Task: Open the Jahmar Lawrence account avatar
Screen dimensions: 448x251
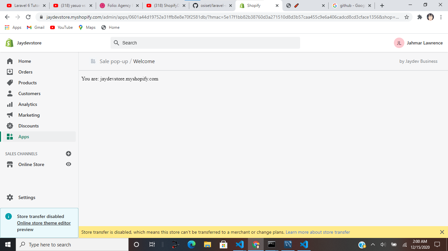Action: click(399, 43)
